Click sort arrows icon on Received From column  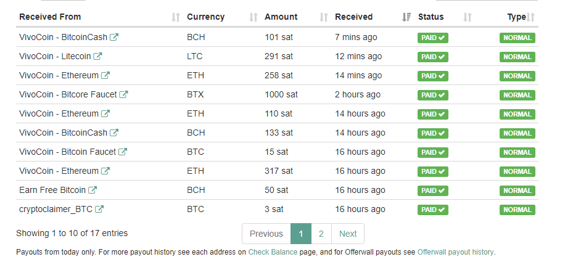(x=176, y=17)
